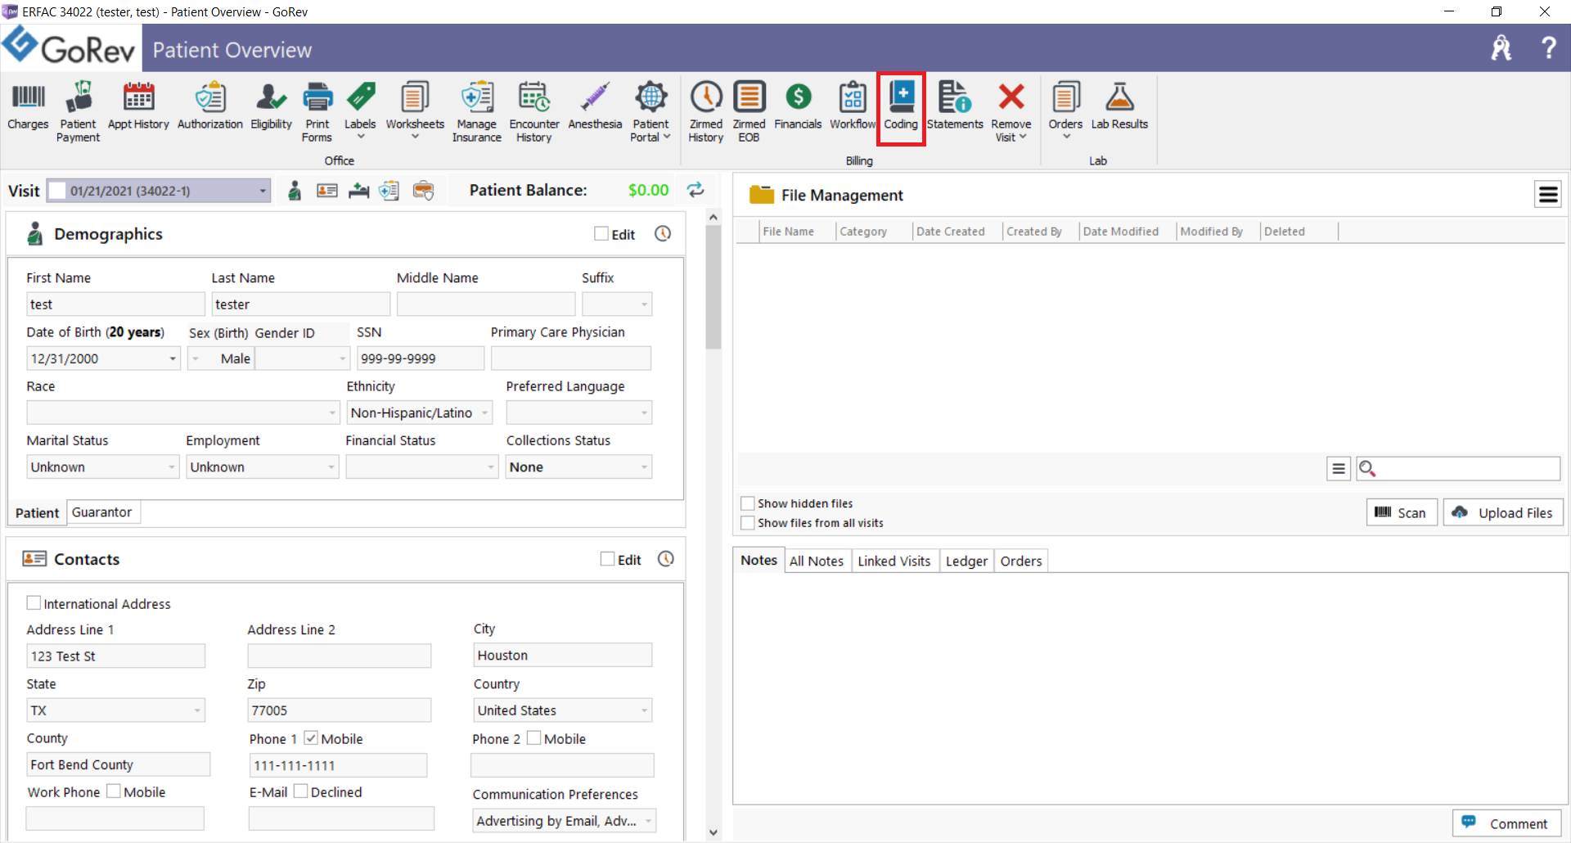
Task: Open Worksheets menu
Action: point(415,110)
